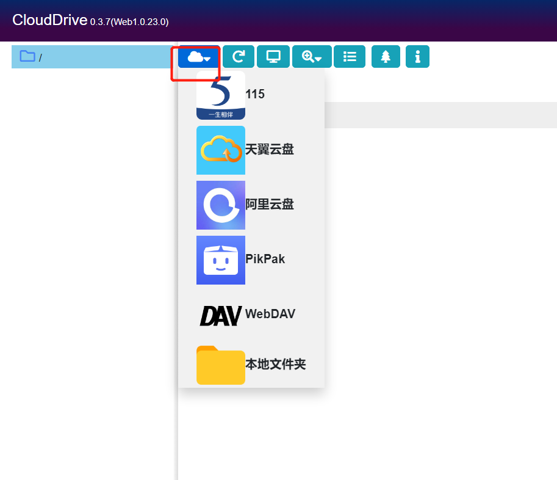This screenshot has height=480, width=557.
Task: Click the WebDAV black DAV logo
Action: pos(221,315)
